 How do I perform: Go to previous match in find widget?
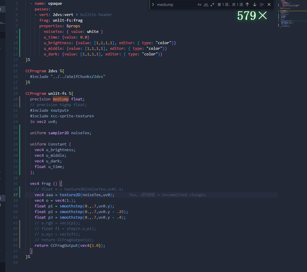click(247, 4)
